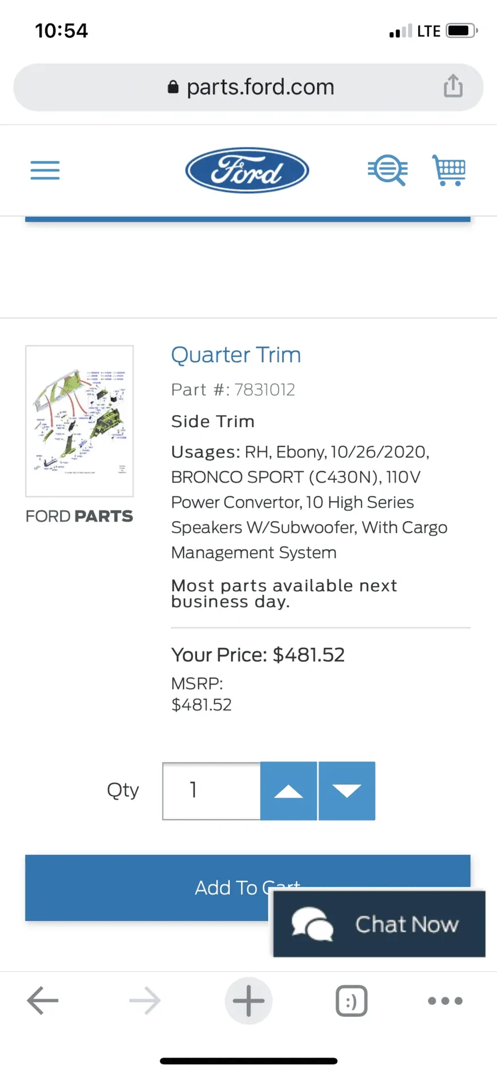Open the Quarter Trim product link
Screen dimensions: 497x1075
click(236, 355)
